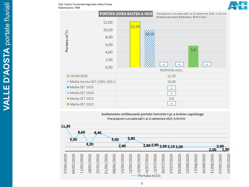Click the Portata m³/s vertical axis title

(67, 41)
